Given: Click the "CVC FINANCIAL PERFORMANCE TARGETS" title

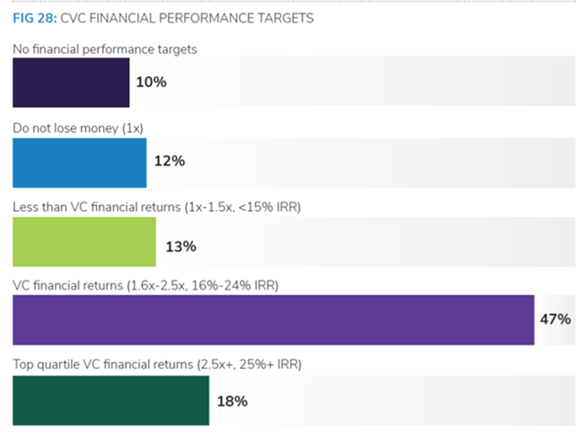Looking at the screenshot, I should tap(187, 18).
